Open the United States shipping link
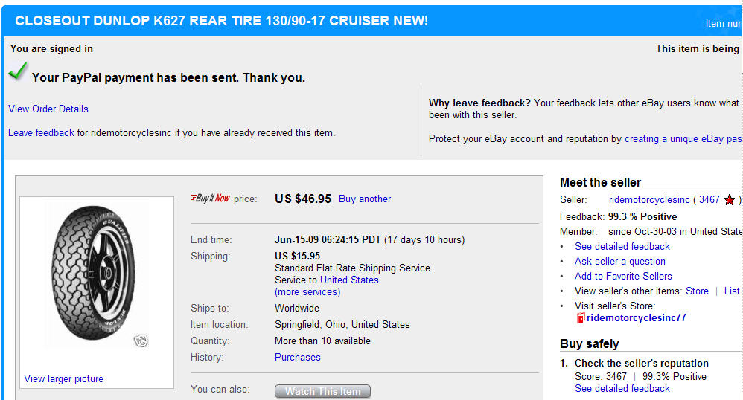The width and height of the screenshot is (743, 400). (349, 280)
